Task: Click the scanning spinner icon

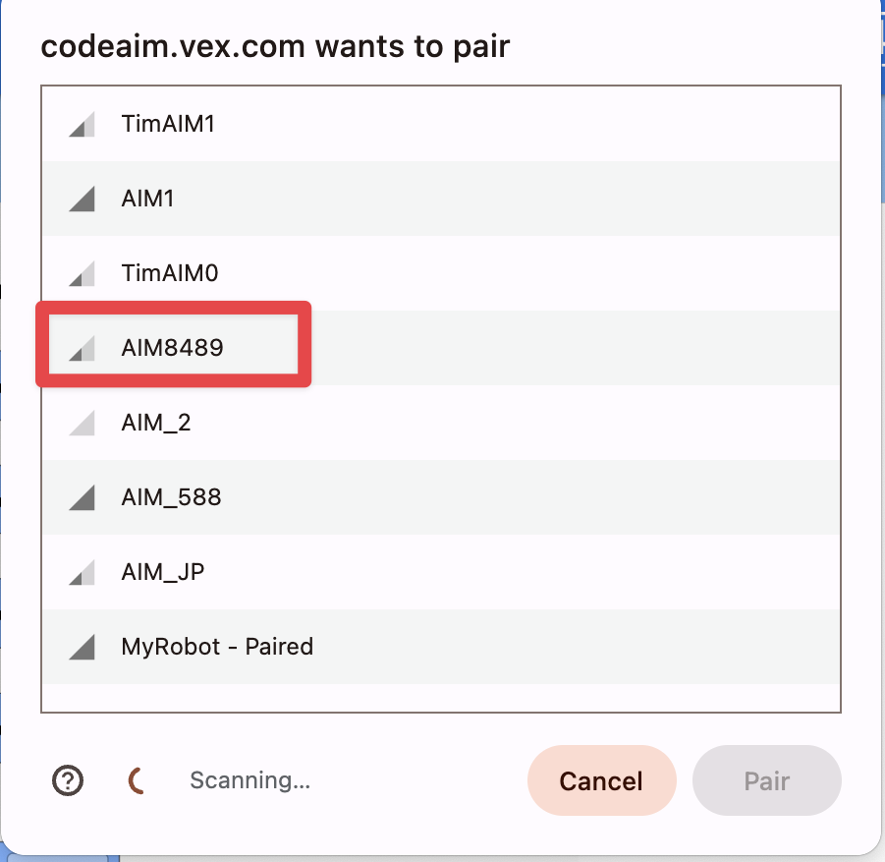Action: point(136,780)
